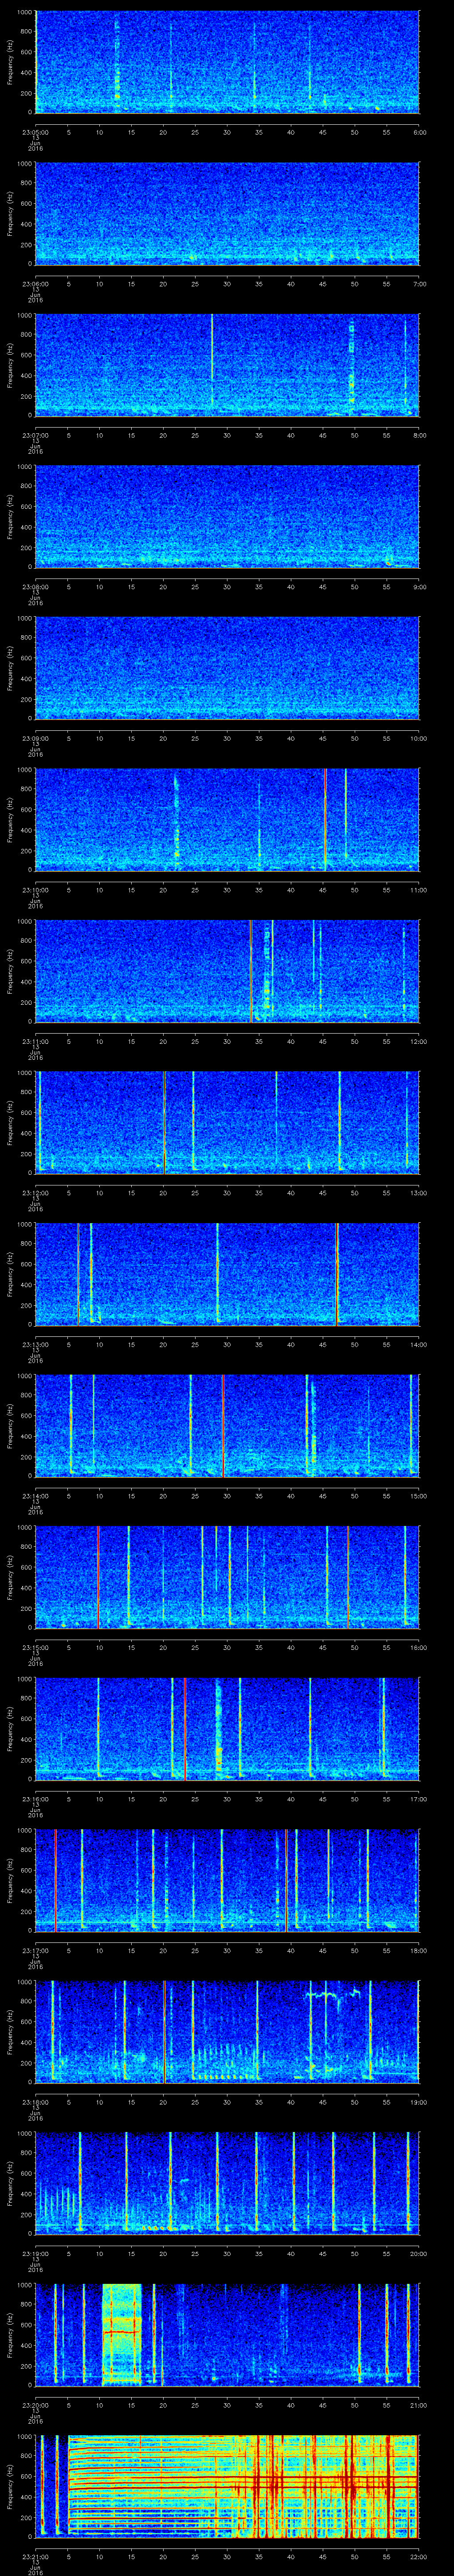Click the "7:00" end time label

[x=419, y=284]
